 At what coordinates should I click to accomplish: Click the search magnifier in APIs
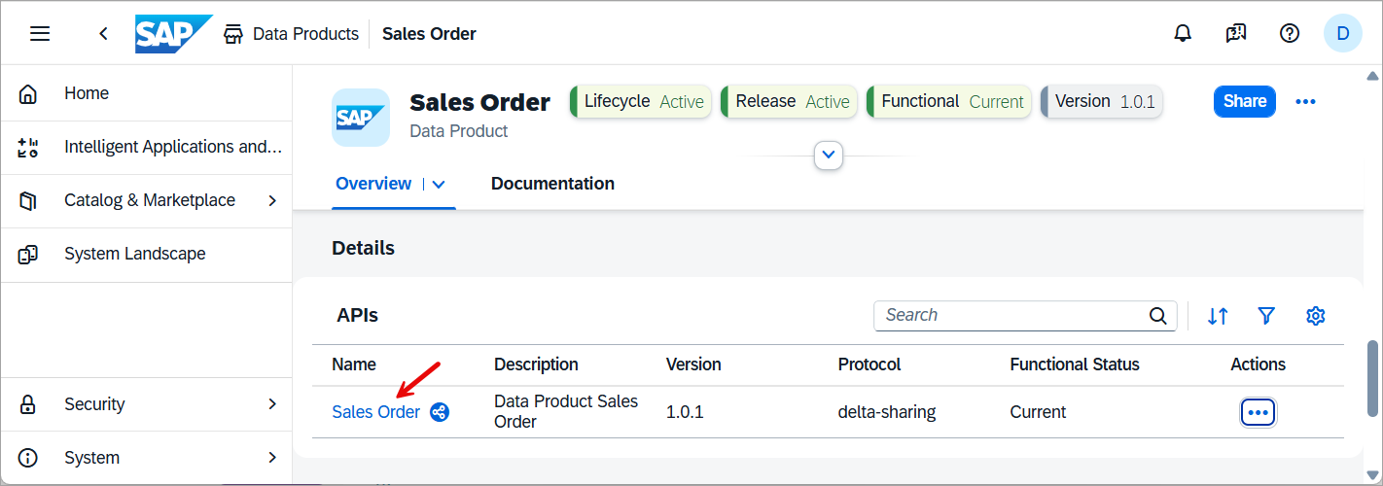click(x=1157, y=315)
